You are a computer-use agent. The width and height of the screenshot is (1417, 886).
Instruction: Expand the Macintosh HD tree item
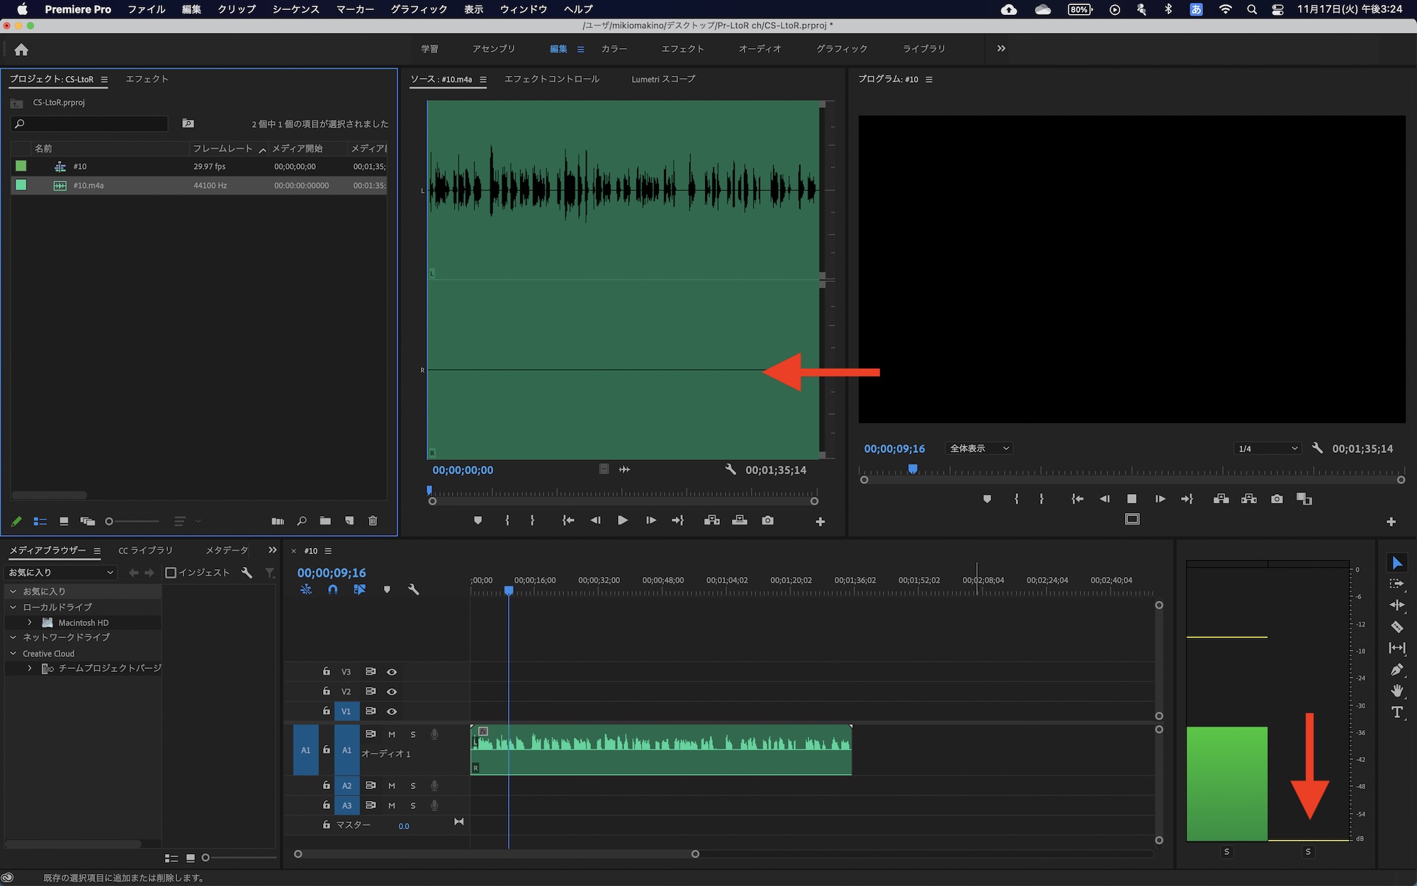click(29, 622)
